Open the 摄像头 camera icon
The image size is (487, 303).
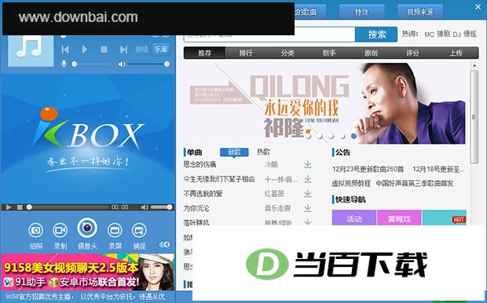(x=87, y=233)
